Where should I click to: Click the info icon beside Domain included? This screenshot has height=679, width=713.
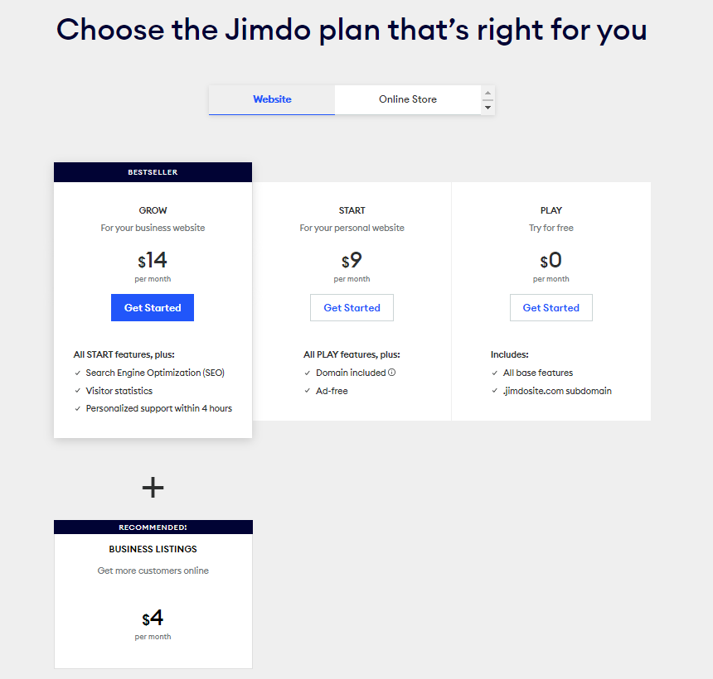392,373
